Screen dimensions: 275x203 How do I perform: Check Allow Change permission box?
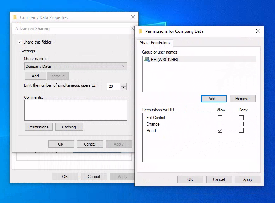(220, 124)
